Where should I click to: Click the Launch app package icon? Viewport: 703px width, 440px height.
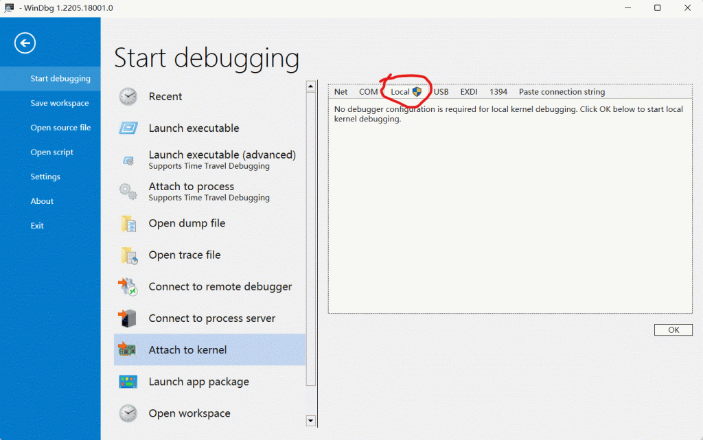click(x=128, y=382)
